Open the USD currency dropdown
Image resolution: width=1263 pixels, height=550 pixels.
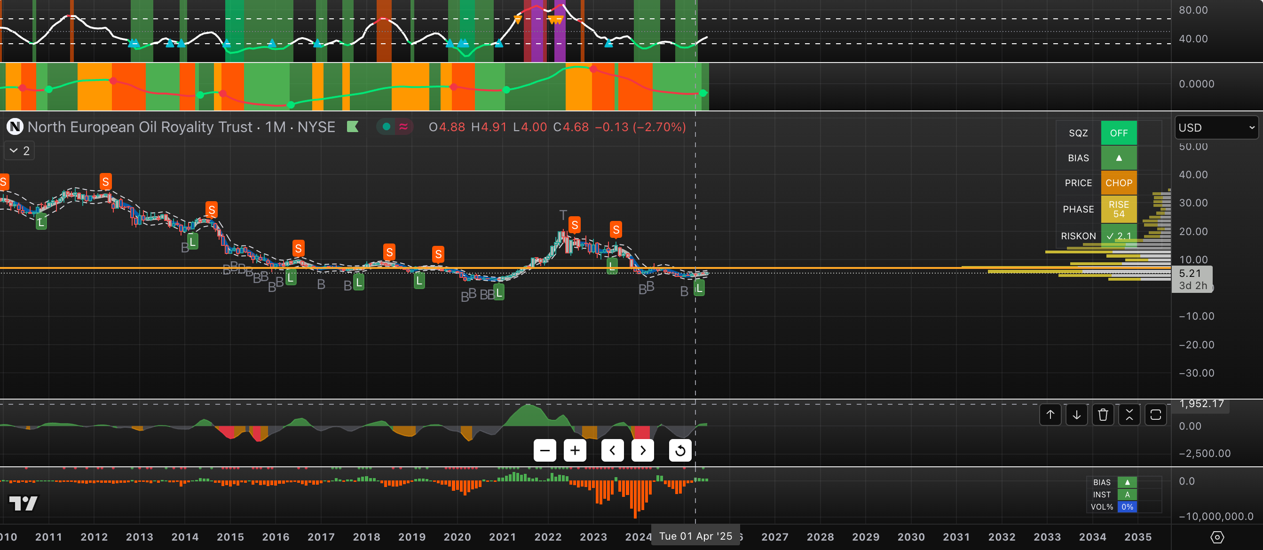click(x=1216, y=127)
